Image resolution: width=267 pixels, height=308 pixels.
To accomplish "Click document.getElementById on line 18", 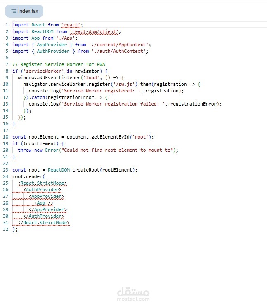I will (98, 137).
